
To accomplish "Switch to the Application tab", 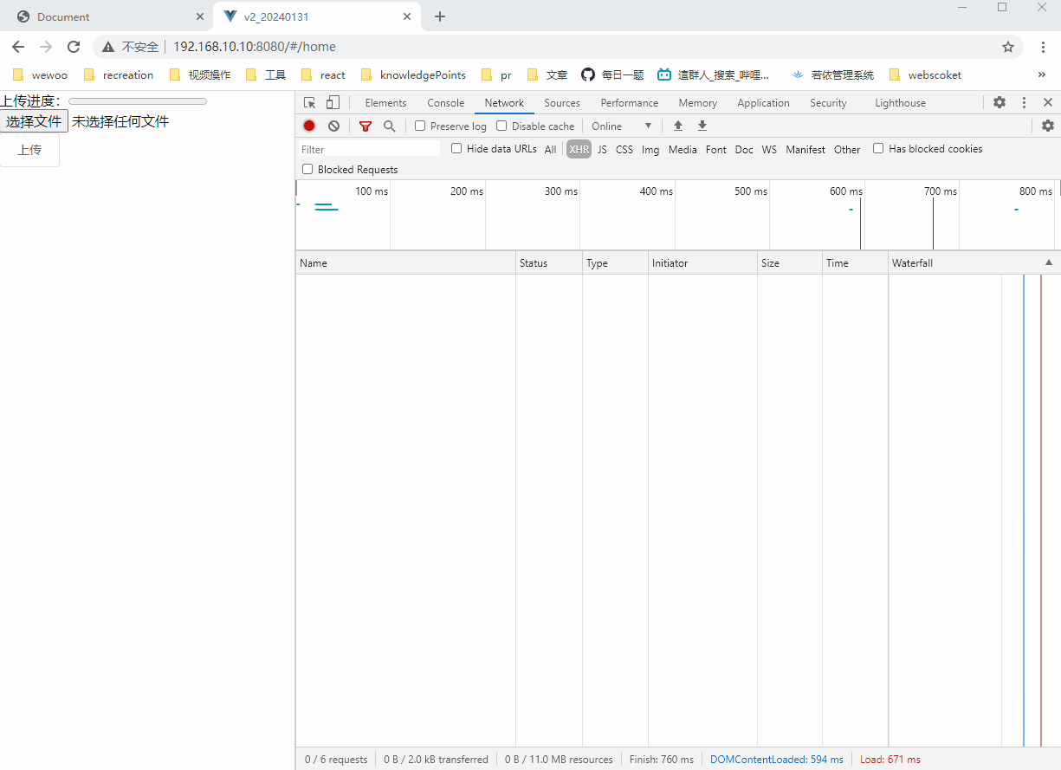I will coord(763,102).
